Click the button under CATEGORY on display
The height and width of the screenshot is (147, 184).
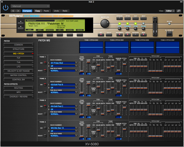(50, 35)
